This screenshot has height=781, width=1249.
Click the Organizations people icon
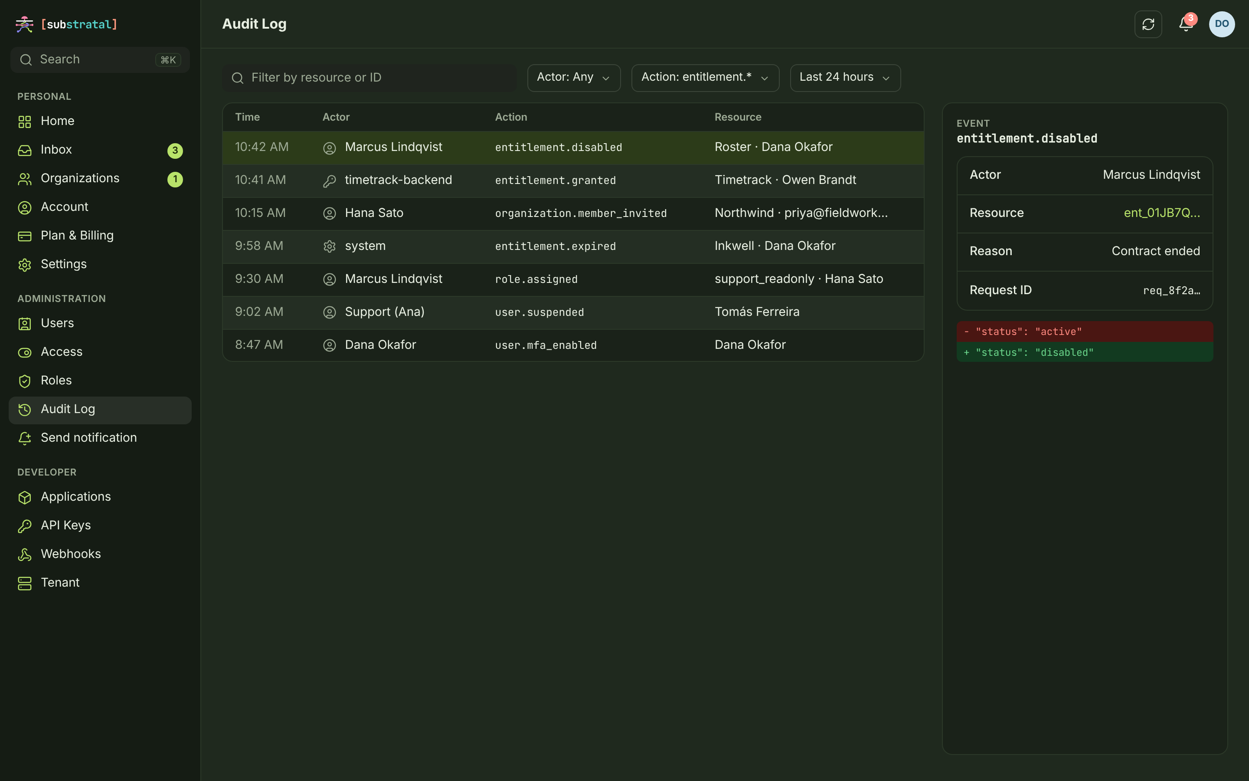pyautogui.click(x=25, y=179)
